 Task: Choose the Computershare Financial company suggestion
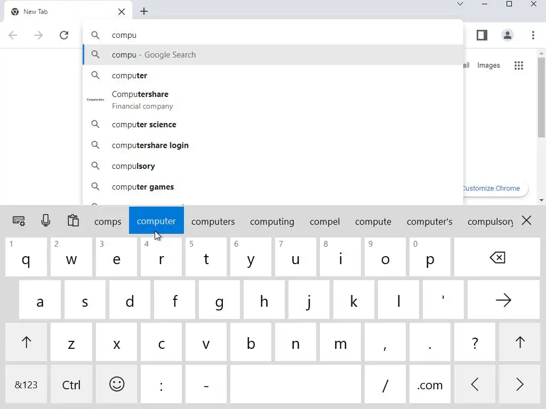pos(274,100)
